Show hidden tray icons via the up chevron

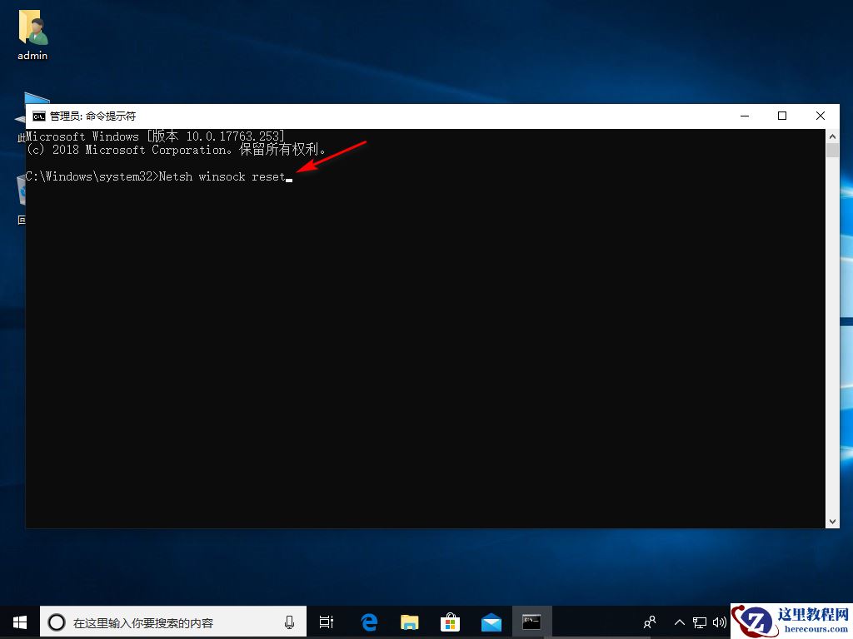pyautogui.click(x=680, y=622)
